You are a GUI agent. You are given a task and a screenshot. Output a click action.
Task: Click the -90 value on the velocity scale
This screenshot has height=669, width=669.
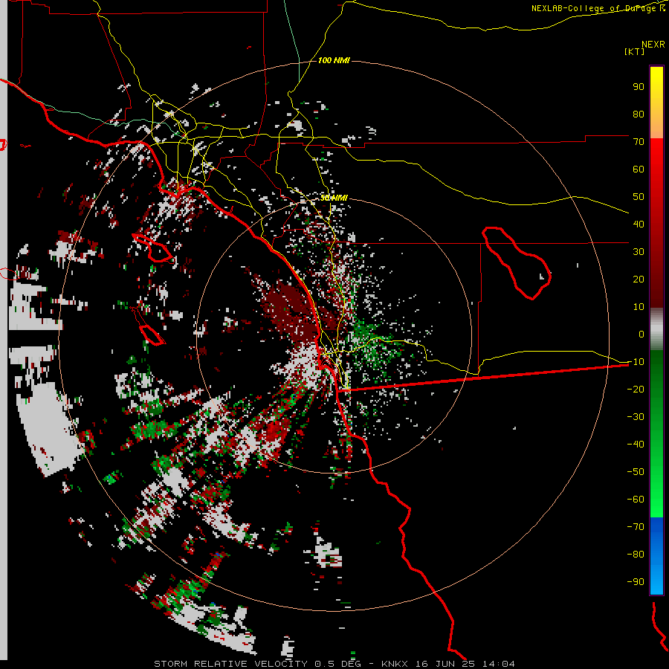tap(636, 582)
